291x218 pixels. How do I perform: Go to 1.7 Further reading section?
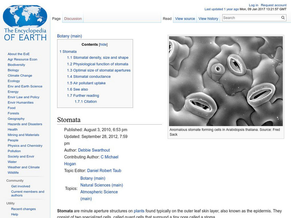tap(83, 96)
